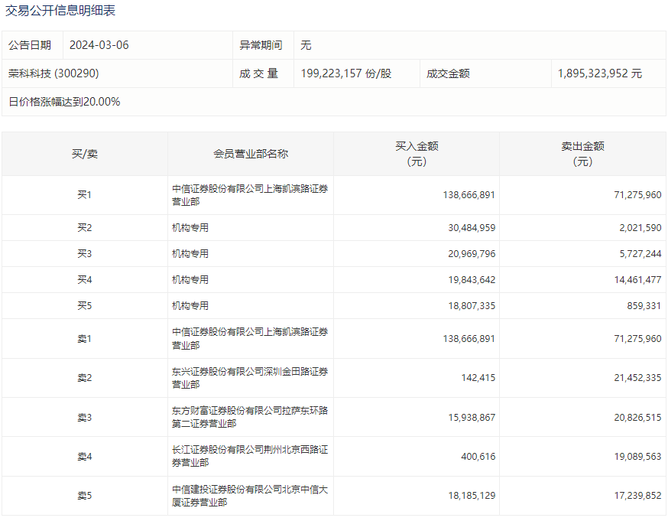The image size is (668, 521).
Task: Open 长江证券荆州北京西路证券营业部 entry
Action: 250,456
